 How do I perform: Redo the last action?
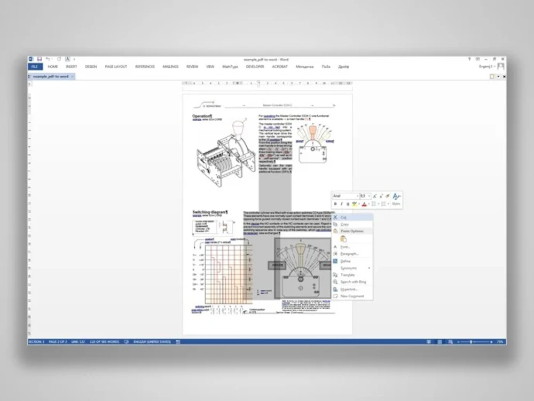tap(59, 59)
